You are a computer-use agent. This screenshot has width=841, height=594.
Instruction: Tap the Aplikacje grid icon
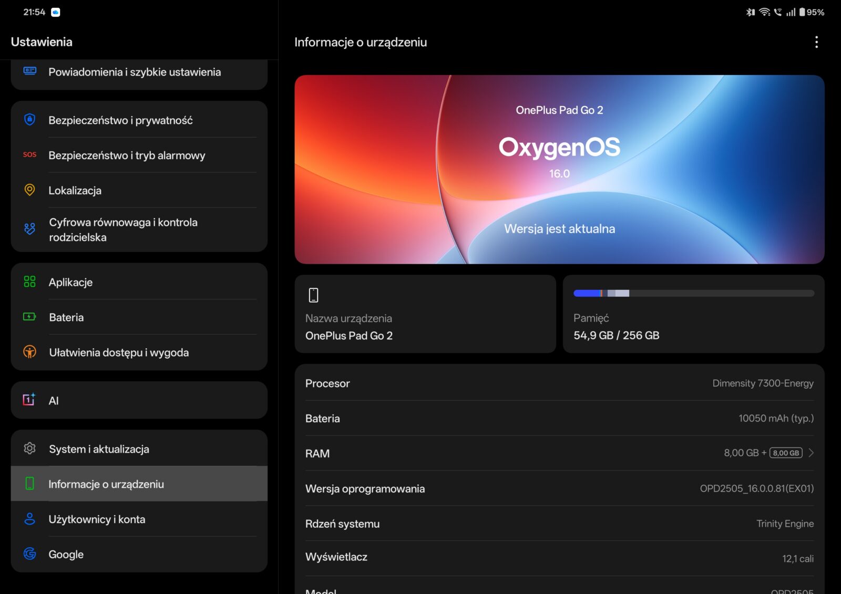30,282
